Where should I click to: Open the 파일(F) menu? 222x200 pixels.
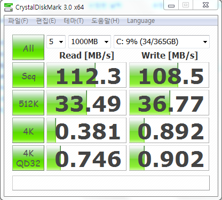18,21
